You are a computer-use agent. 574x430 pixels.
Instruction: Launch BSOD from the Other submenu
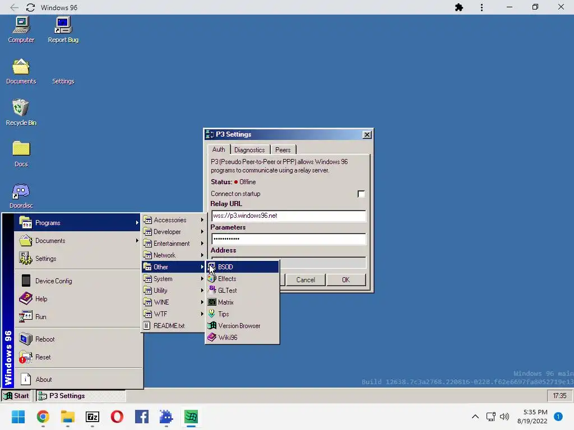click(242, 267)
